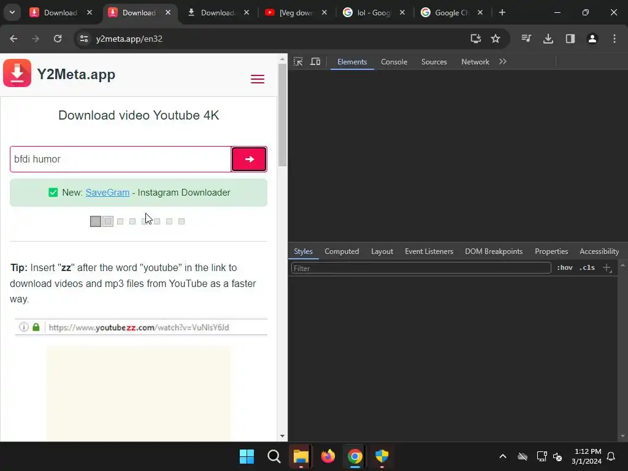Open the [Veg down YouTube tab

tap(296, 12)
